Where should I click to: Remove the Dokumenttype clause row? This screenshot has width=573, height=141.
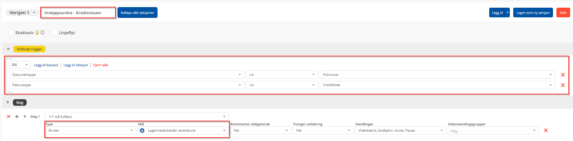(x=563, y=75)
